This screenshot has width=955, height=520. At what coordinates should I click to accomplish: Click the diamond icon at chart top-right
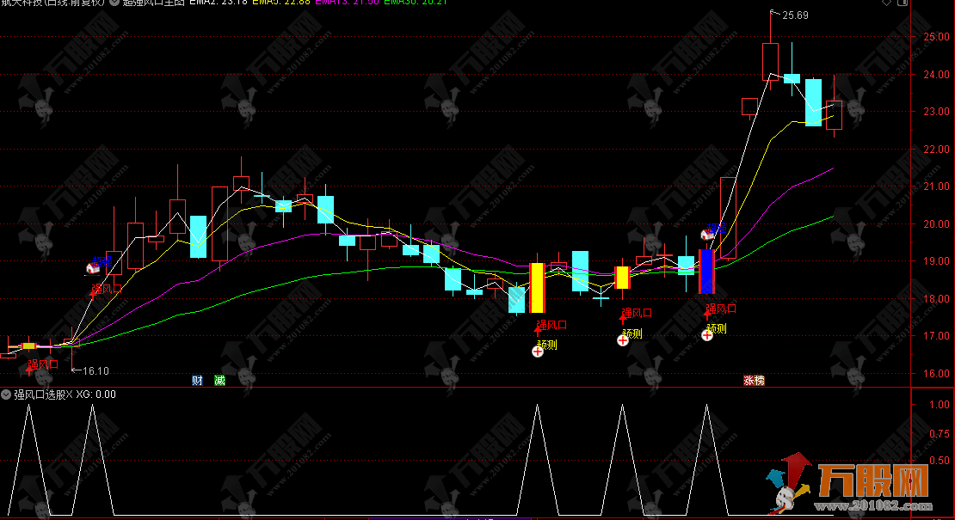(x=886, y=3)
